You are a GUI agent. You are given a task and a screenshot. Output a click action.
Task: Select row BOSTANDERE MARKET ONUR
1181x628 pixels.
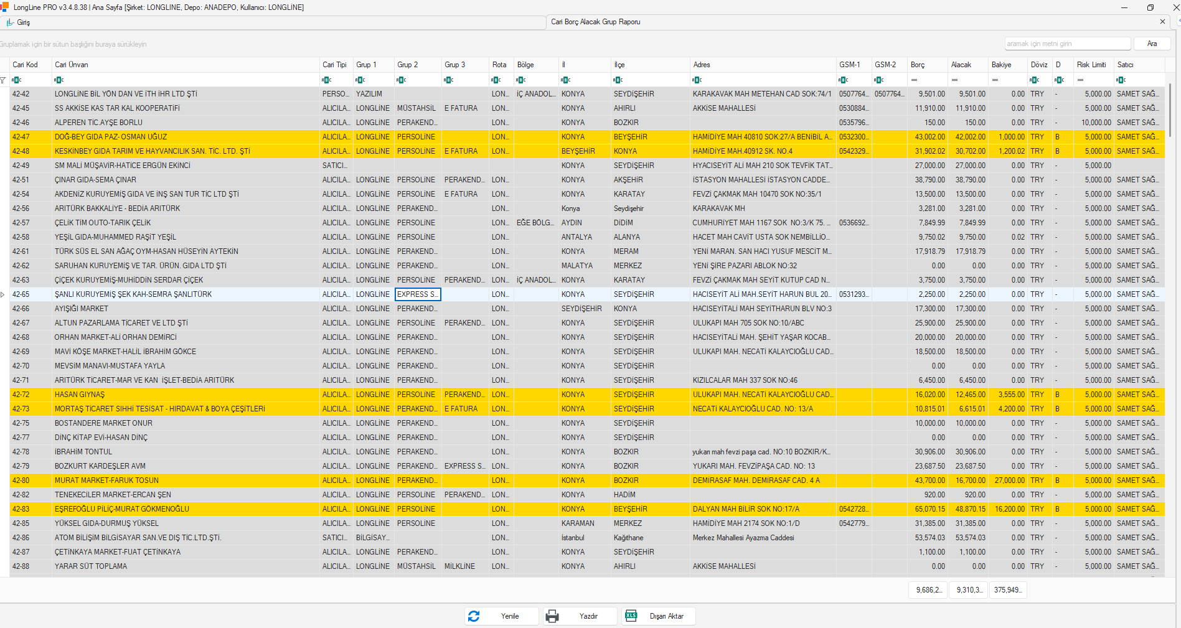click(587, 423)
